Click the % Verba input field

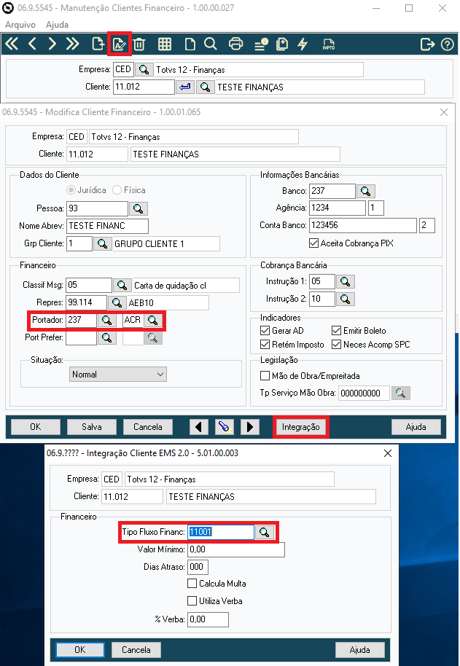click(208, 619)
